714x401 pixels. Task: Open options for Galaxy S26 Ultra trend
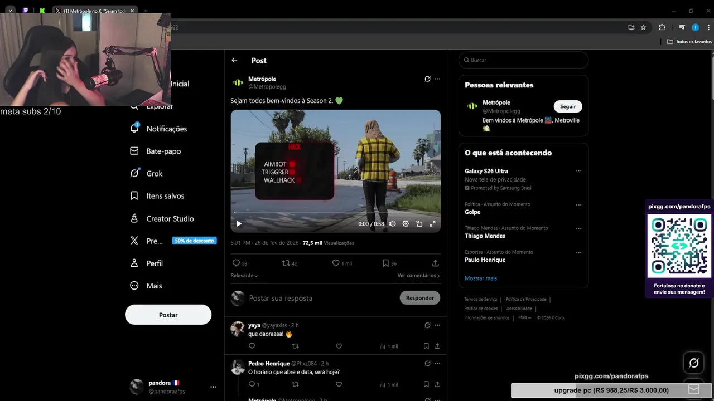pos(578,171)
